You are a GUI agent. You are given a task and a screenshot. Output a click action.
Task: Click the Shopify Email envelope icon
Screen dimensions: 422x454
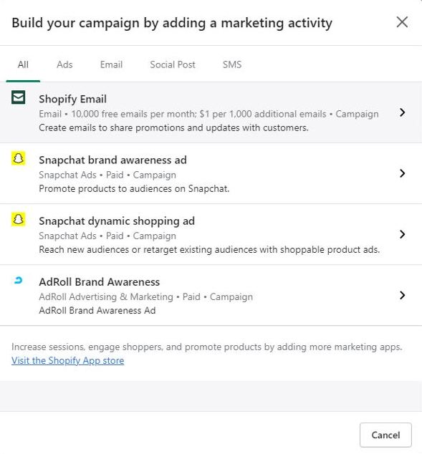pos(18,97)
